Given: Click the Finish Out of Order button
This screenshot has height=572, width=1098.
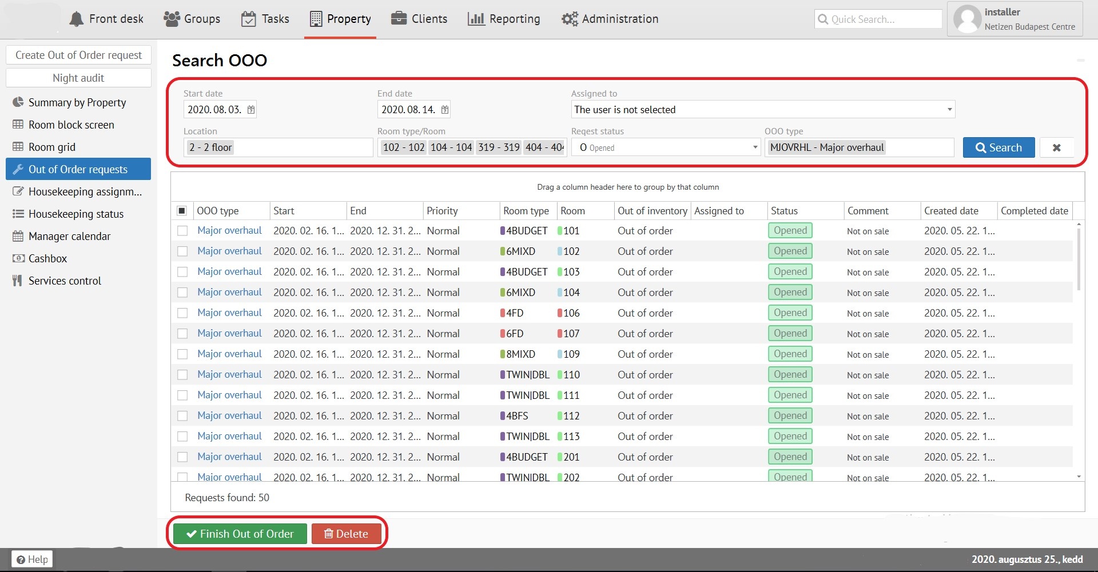Looking at the screenshot, I should click(240, 534).
